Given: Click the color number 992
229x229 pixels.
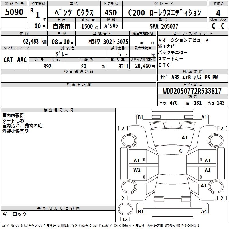Looking at the screenshot, I should coord(47,66).
